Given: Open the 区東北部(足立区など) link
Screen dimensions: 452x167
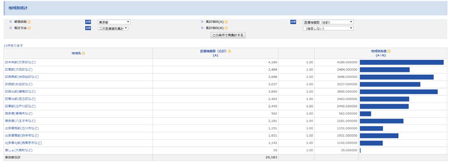Looking at the screenshot, I should tap(20, 99).
